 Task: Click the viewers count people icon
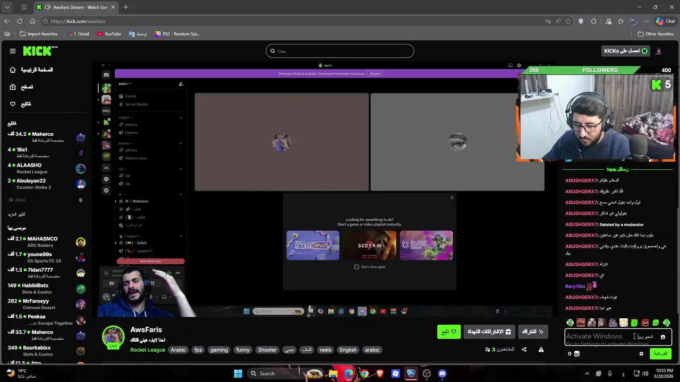click(488, 350)
